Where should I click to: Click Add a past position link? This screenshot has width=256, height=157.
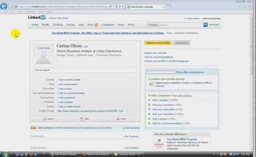pos(68,84)
